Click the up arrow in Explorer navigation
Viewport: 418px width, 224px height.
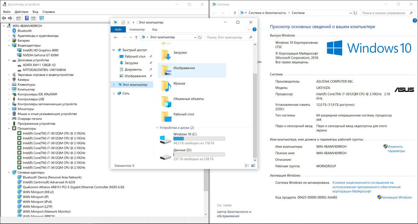tap(136, 37)
